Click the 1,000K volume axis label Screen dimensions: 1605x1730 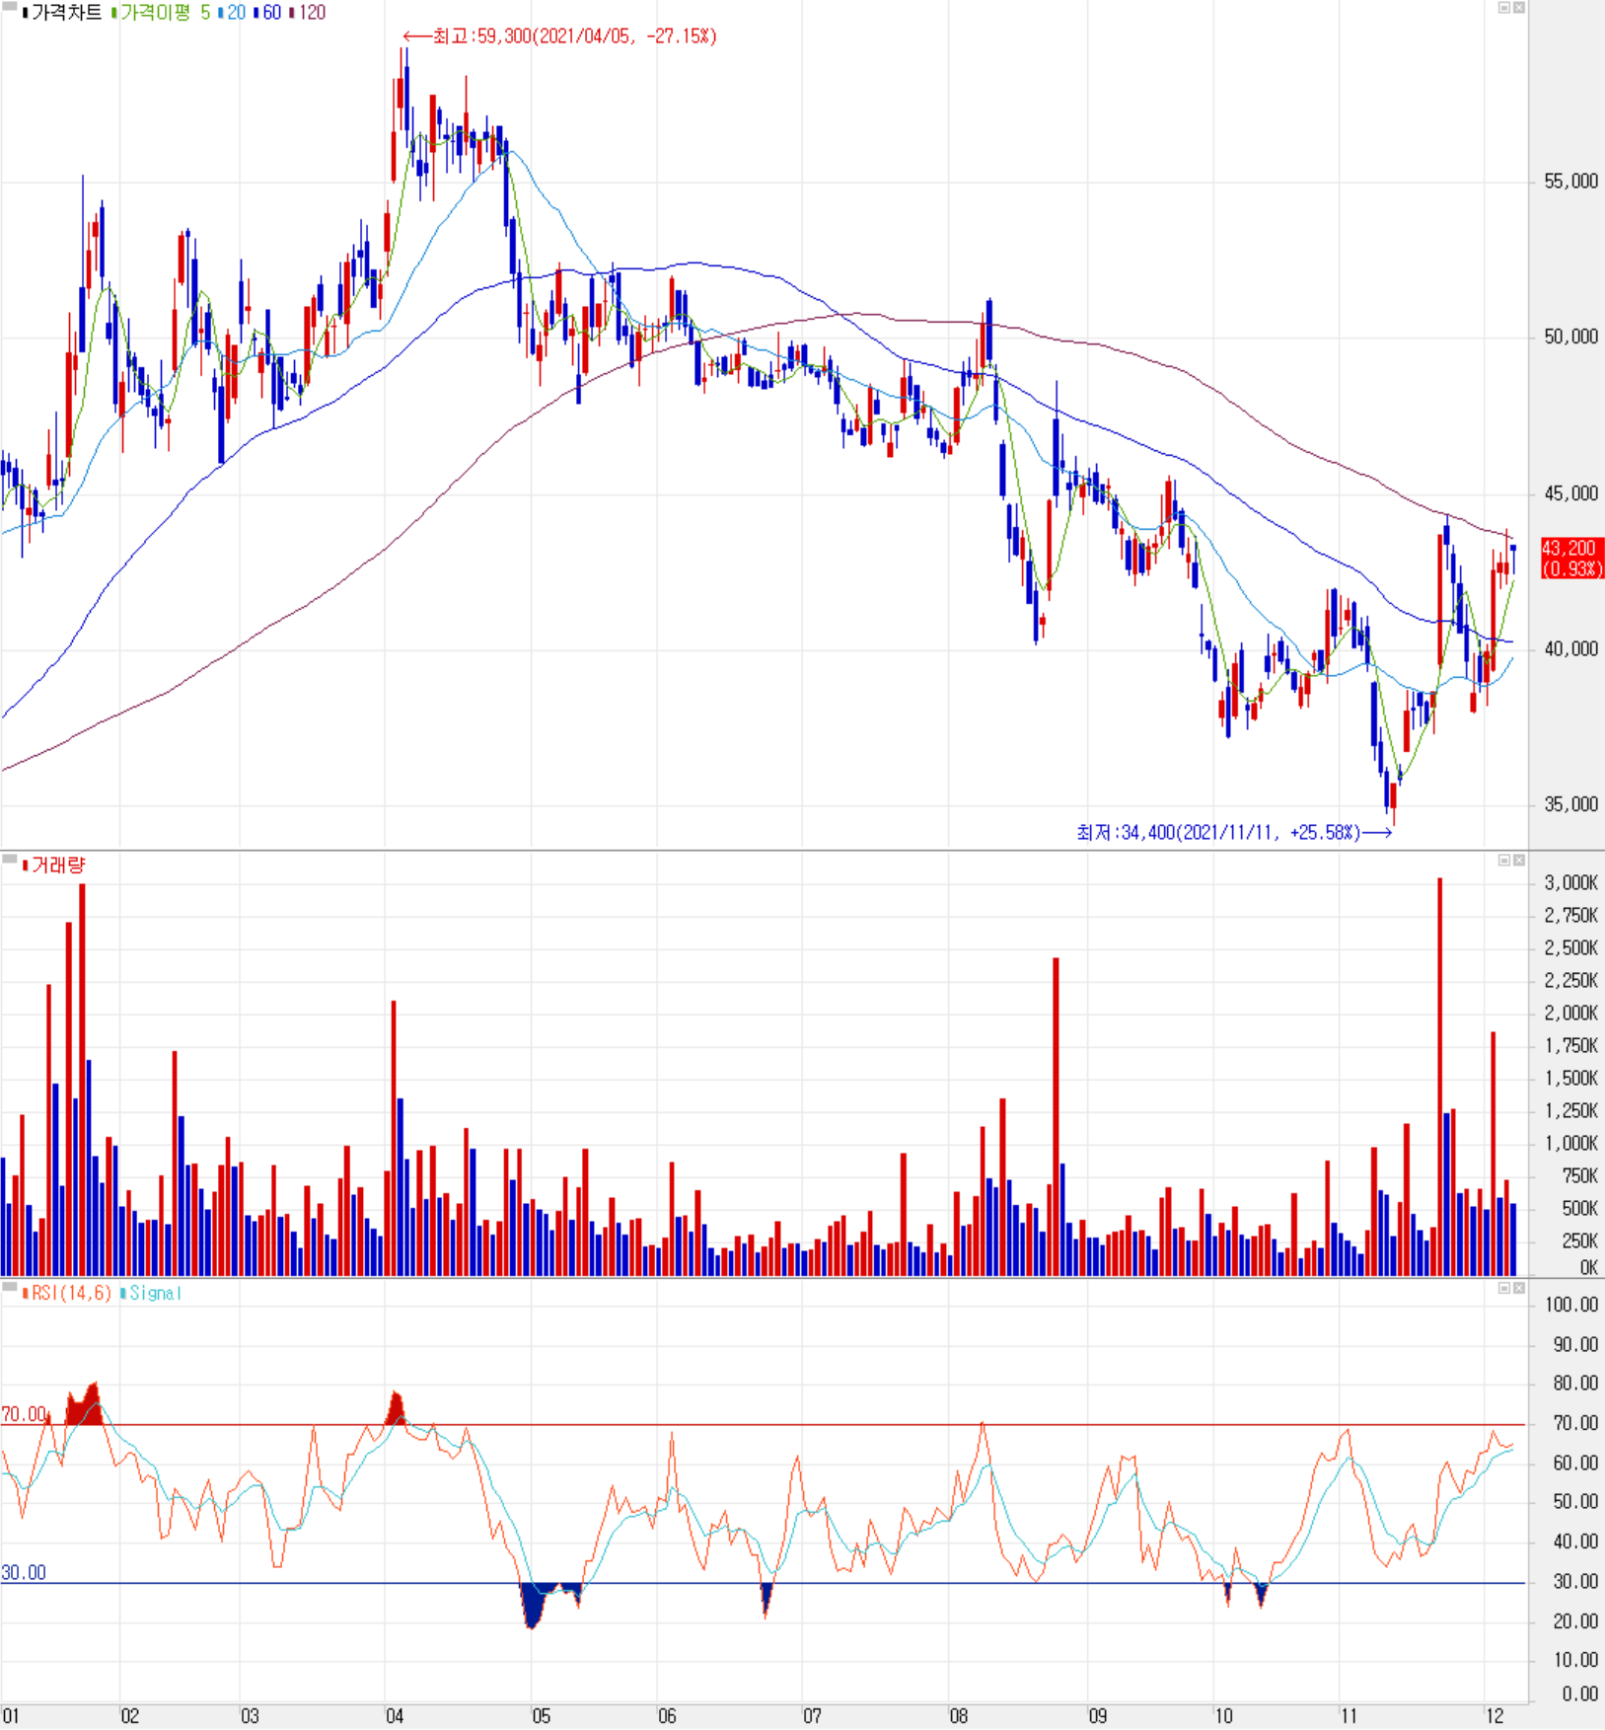click(1571, 1144)
